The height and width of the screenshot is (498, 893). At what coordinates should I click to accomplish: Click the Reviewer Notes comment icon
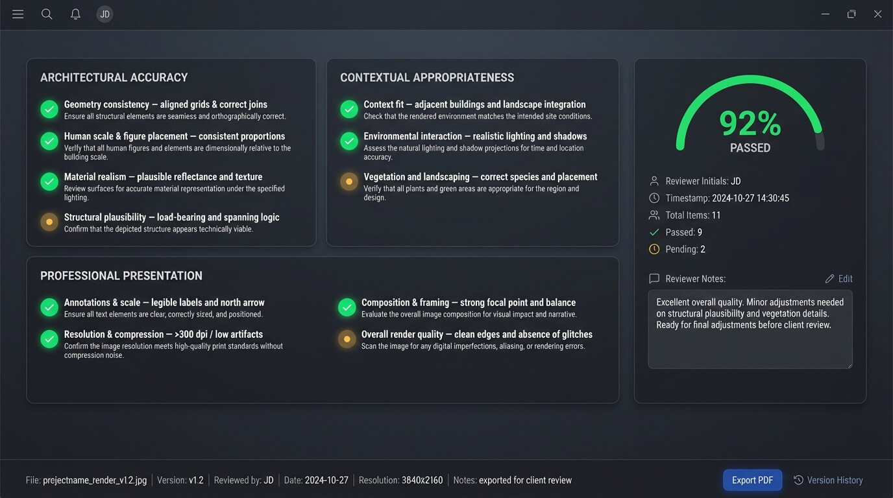(654, 279)
